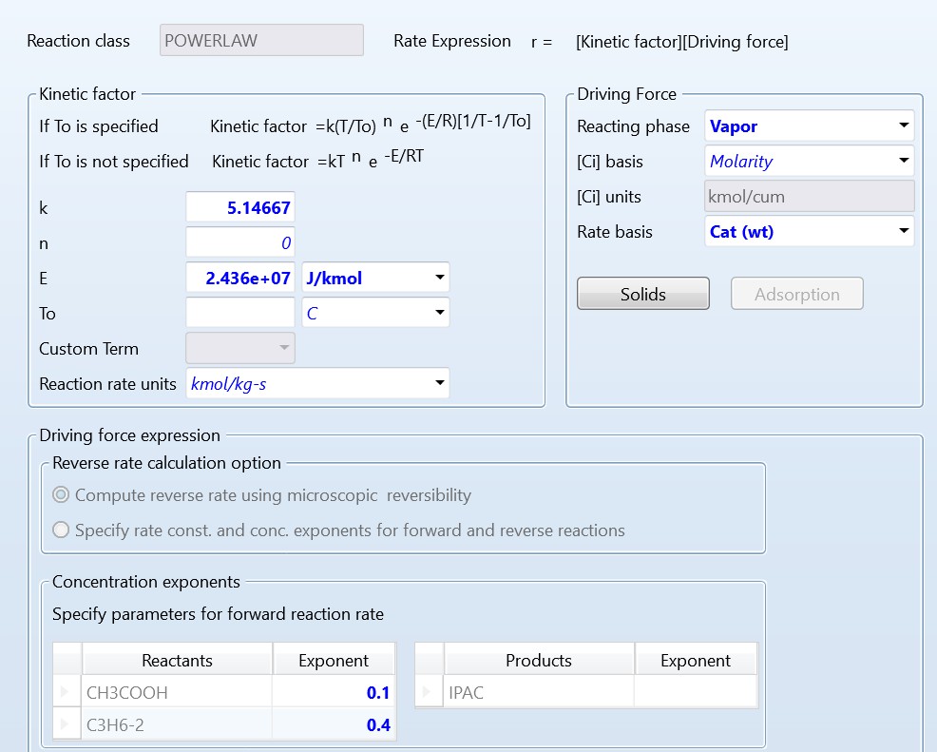Click the C3H6-2 row selector arrow

66,725
